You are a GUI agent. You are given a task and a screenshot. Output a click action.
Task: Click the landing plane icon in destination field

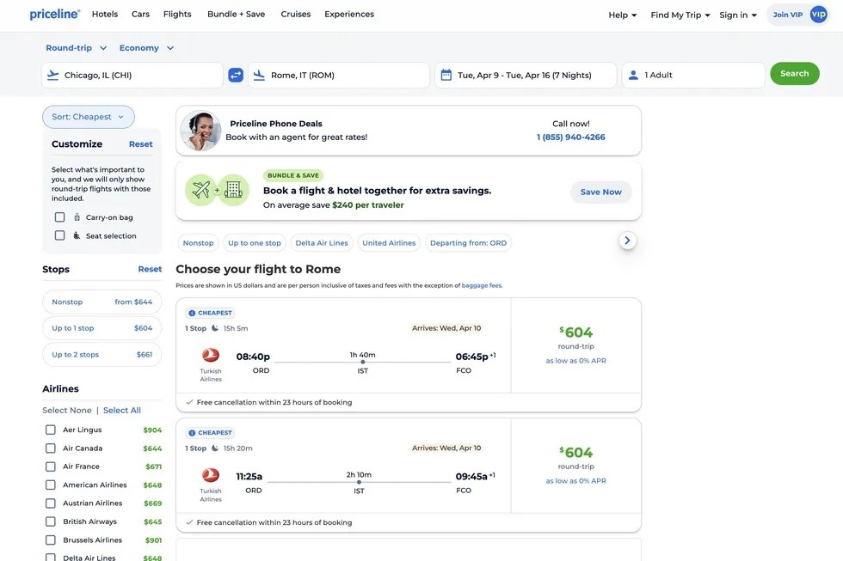click(259, 75)
